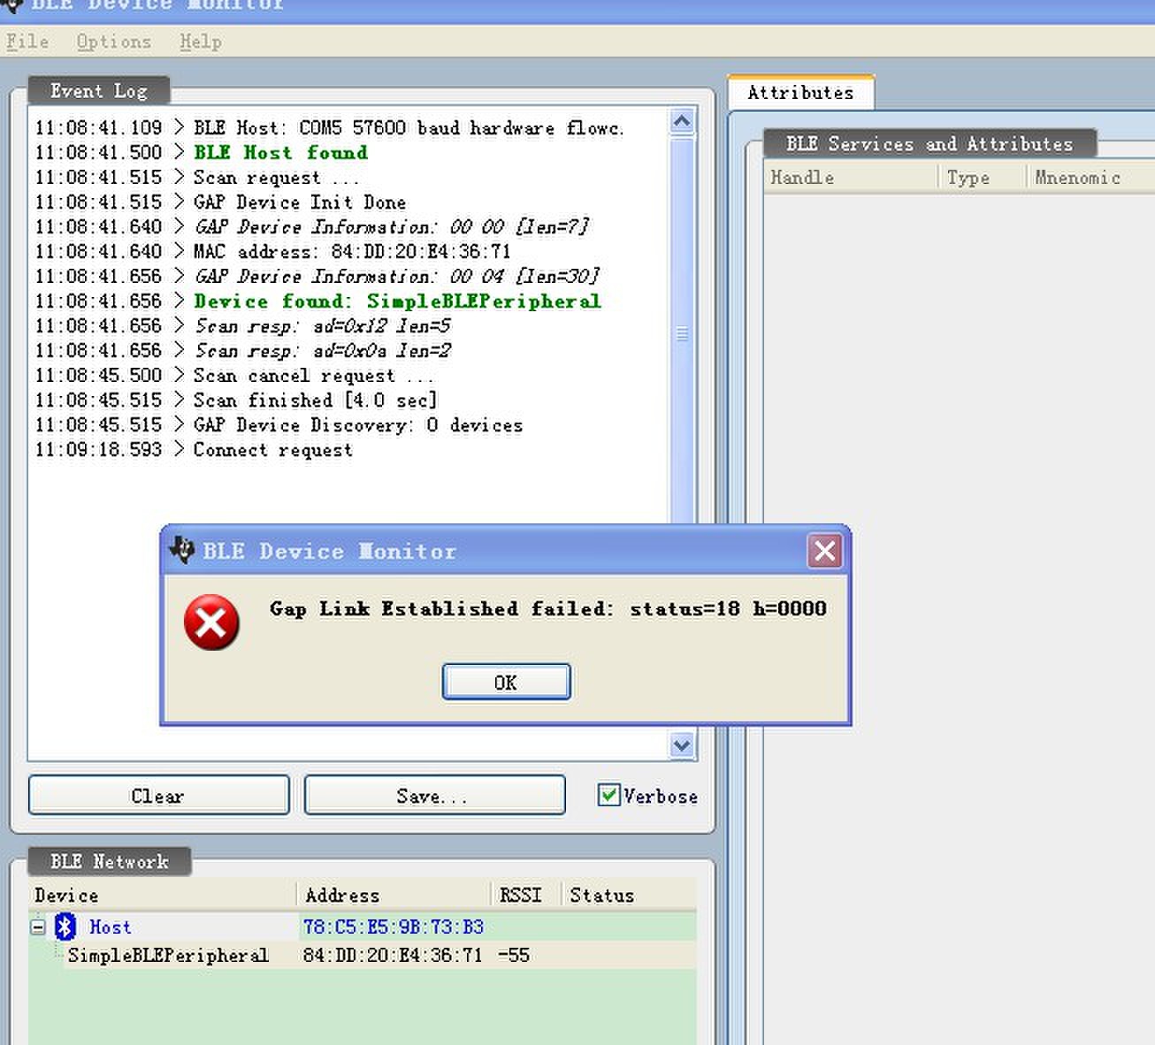Click the Status column header
Screen dimensions: 1155x1045
pos(630,896)
